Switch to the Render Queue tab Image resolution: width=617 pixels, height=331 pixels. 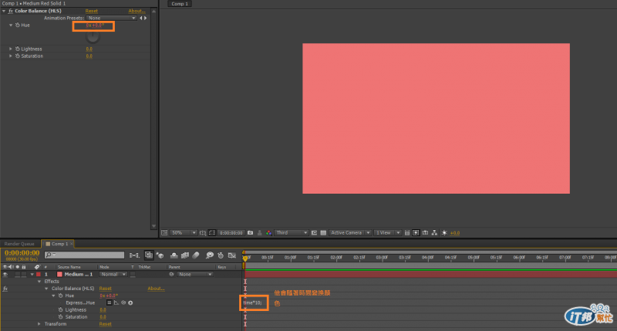coord(19,244)
